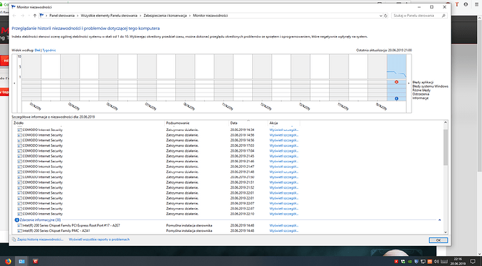482x266 pixels.
Task: Click the vertical scrollbar of the details list
Action: point(446,177)
